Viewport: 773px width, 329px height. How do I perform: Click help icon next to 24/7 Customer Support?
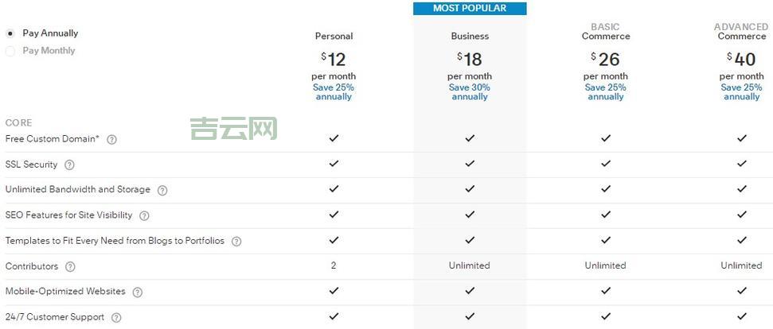[116, 318]
